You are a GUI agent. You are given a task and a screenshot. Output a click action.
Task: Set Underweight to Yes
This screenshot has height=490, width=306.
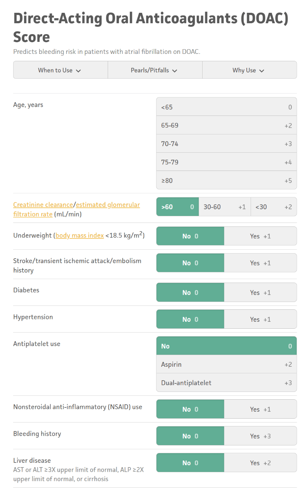pyautogui.click(x=260, y=236)
